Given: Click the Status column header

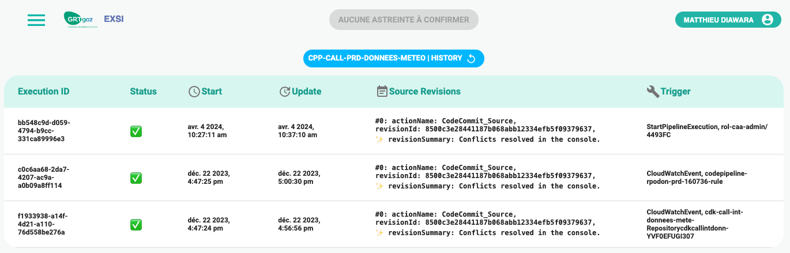Looking at the screenshot, I should point(143,92).
